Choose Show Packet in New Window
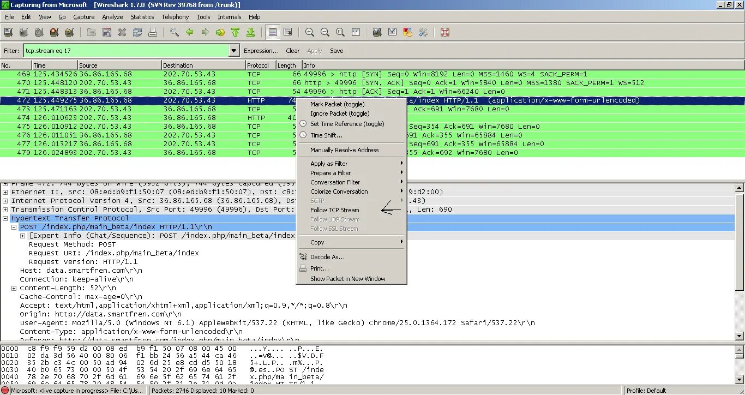745x395 pixels. tap(352, 279)
